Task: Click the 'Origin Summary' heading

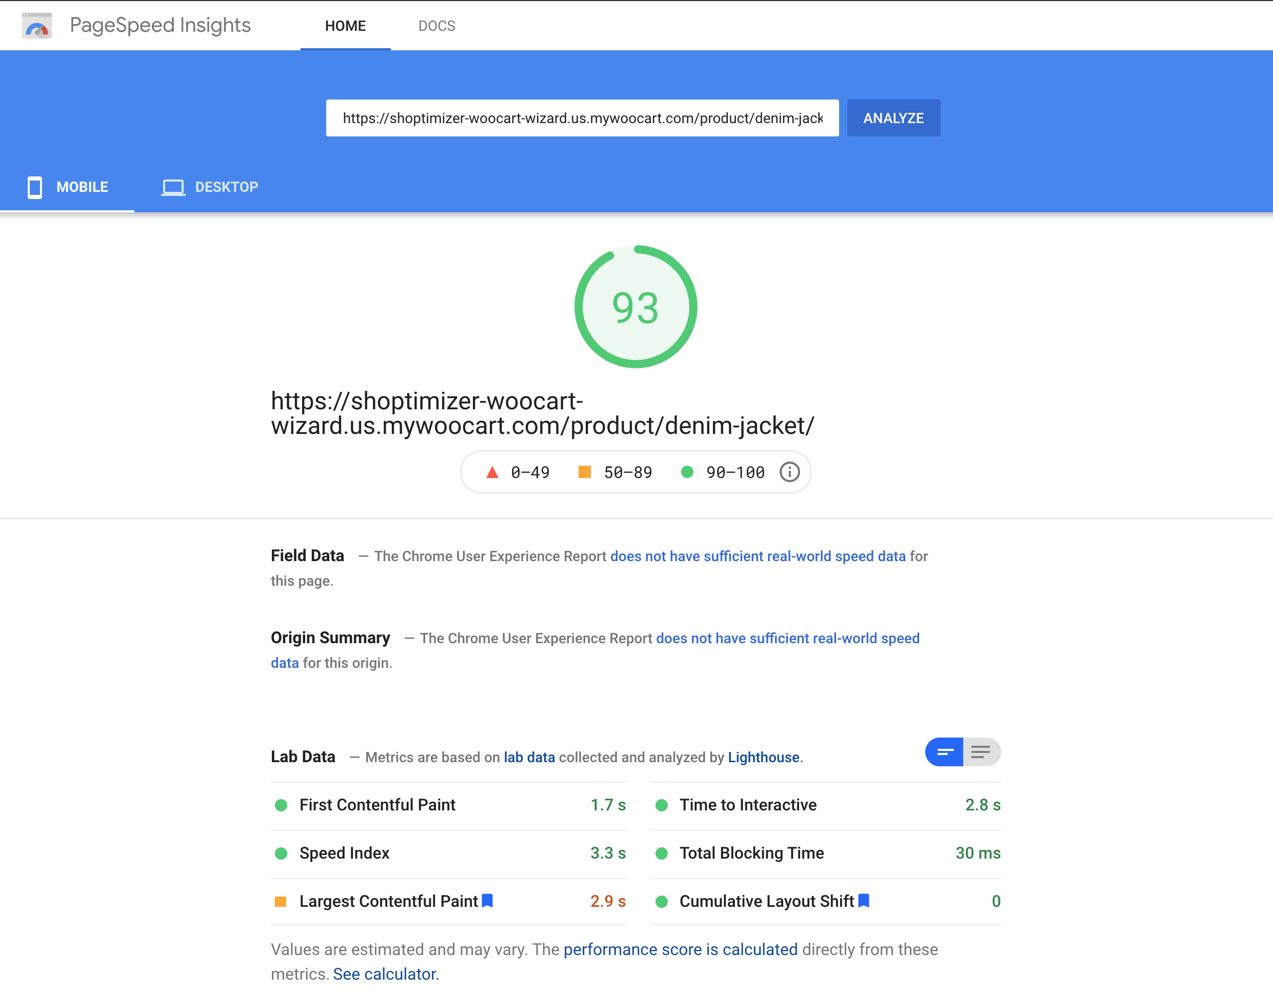Action: (330, 638)
